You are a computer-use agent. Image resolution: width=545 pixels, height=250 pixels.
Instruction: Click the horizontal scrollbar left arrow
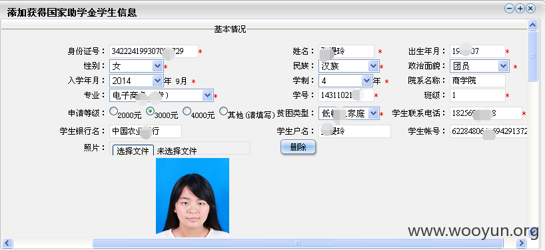[x=7, y=243]
